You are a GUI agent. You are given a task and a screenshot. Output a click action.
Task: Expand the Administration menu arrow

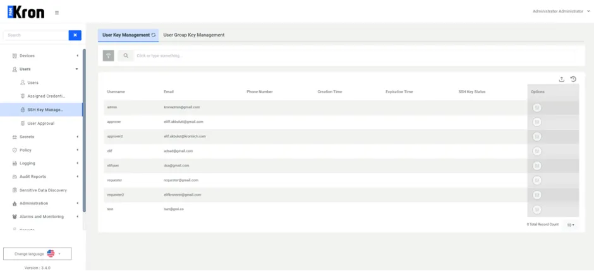point(77,204)
